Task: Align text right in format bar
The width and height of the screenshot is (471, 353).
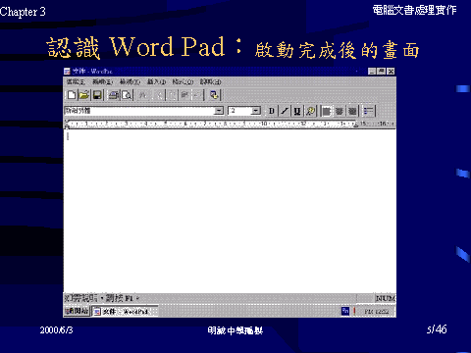Action: [x=352, y=111]
